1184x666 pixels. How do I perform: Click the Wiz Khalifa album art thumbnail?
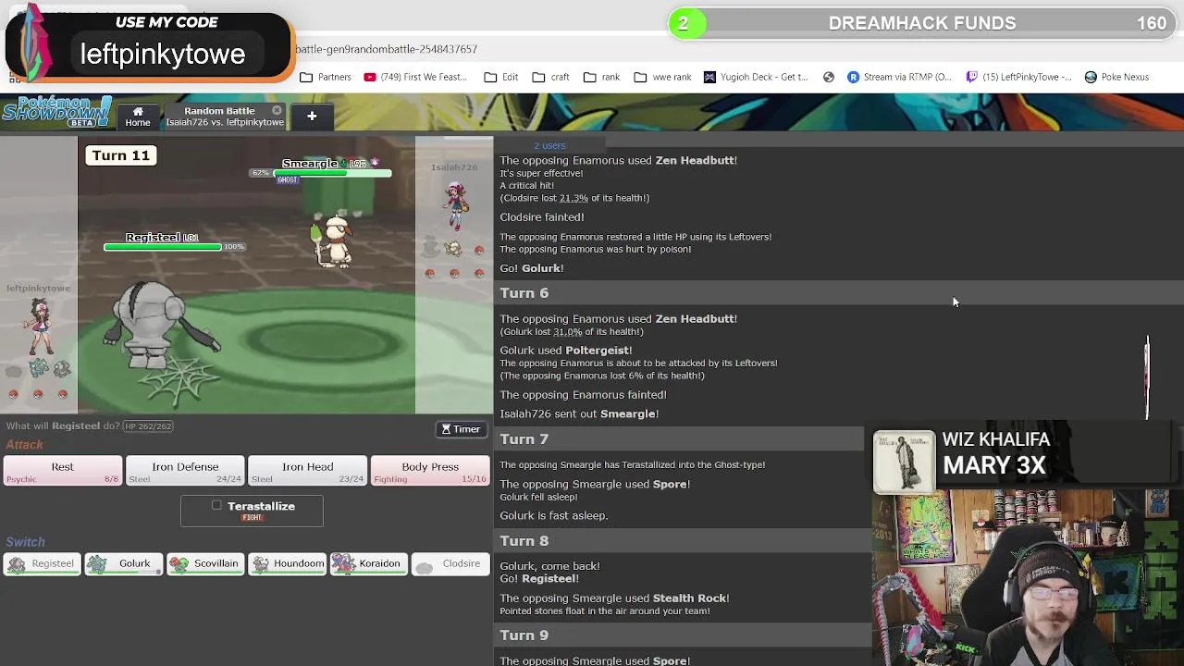coord(905,462)
